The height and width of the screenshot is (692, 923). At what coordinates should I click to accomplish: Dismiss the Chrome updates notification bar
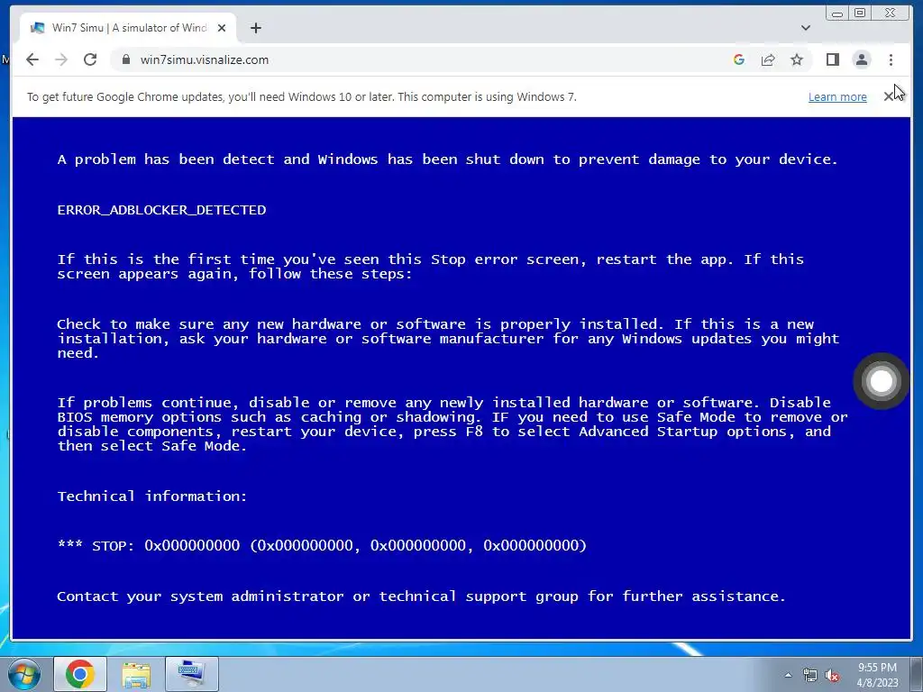tap(889, 96)
